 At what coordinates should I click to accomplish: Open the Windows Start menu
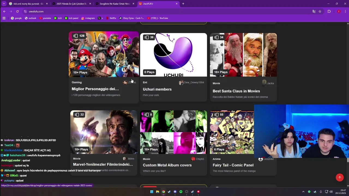click(x=152, y=192)
